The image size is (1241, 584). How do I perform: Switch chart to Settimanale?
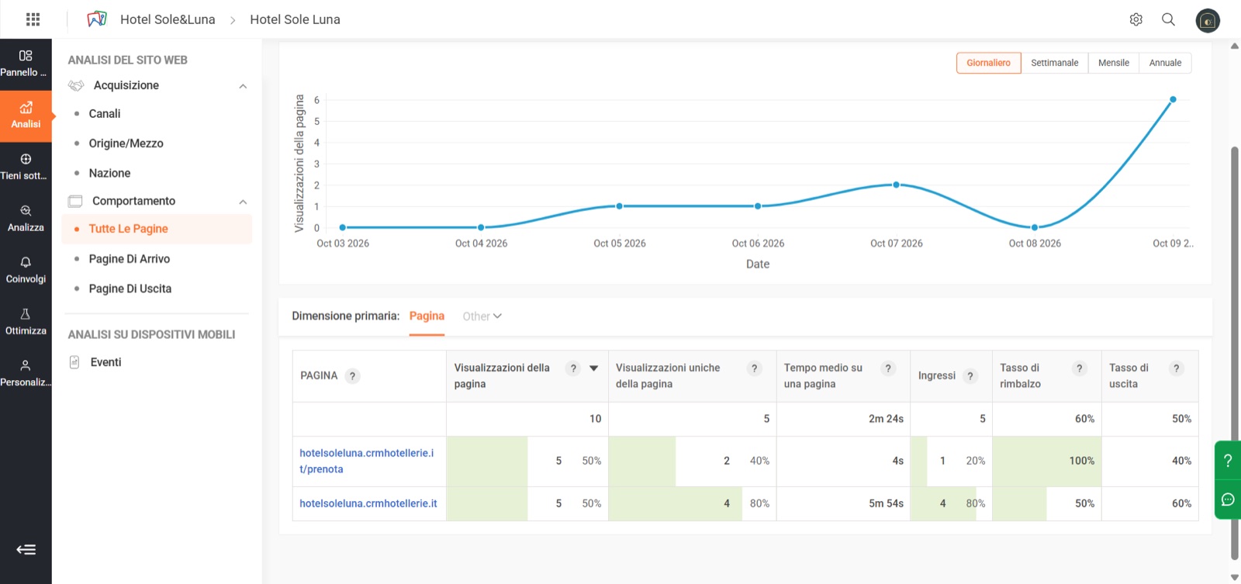point(1054,63)
